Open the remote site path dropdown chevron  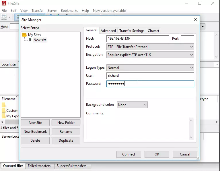(x=217, y=65)
